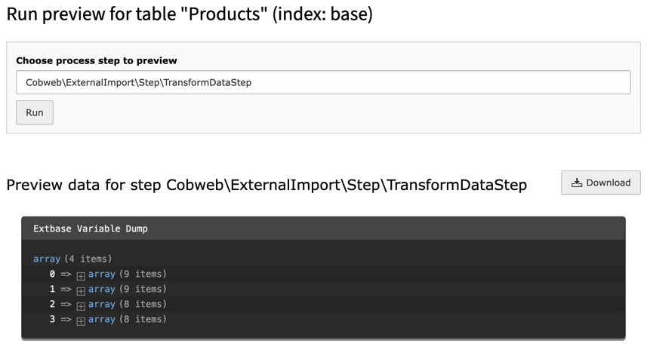Expand array item 0 with plus icon
650x353 pixels.
click(x=81, y=275)
